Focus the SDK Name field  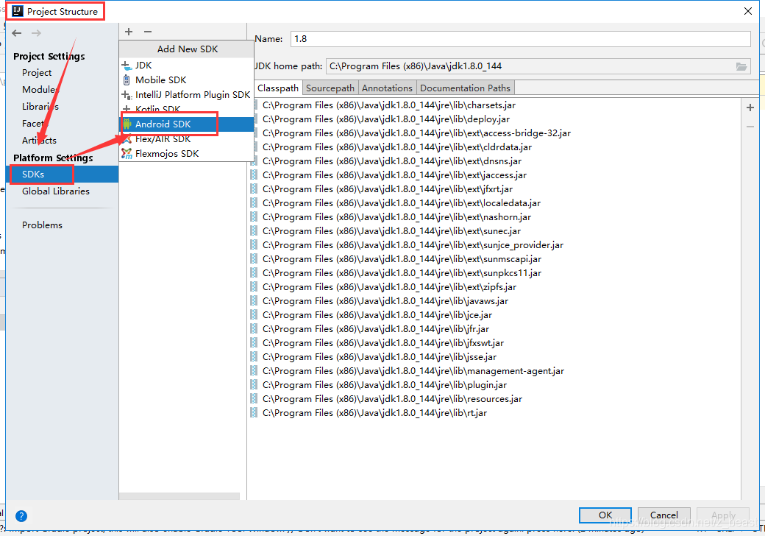521,39
